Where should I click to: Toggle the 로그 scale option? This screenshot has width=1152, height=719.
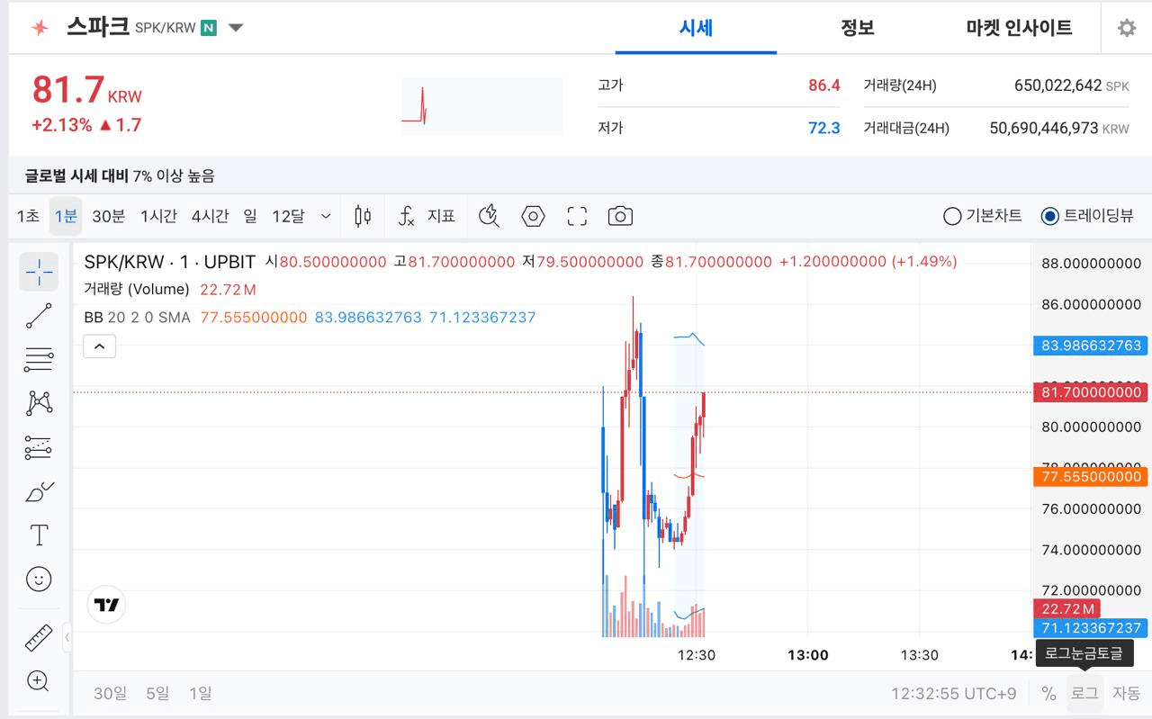click(x=1084, y=693)
